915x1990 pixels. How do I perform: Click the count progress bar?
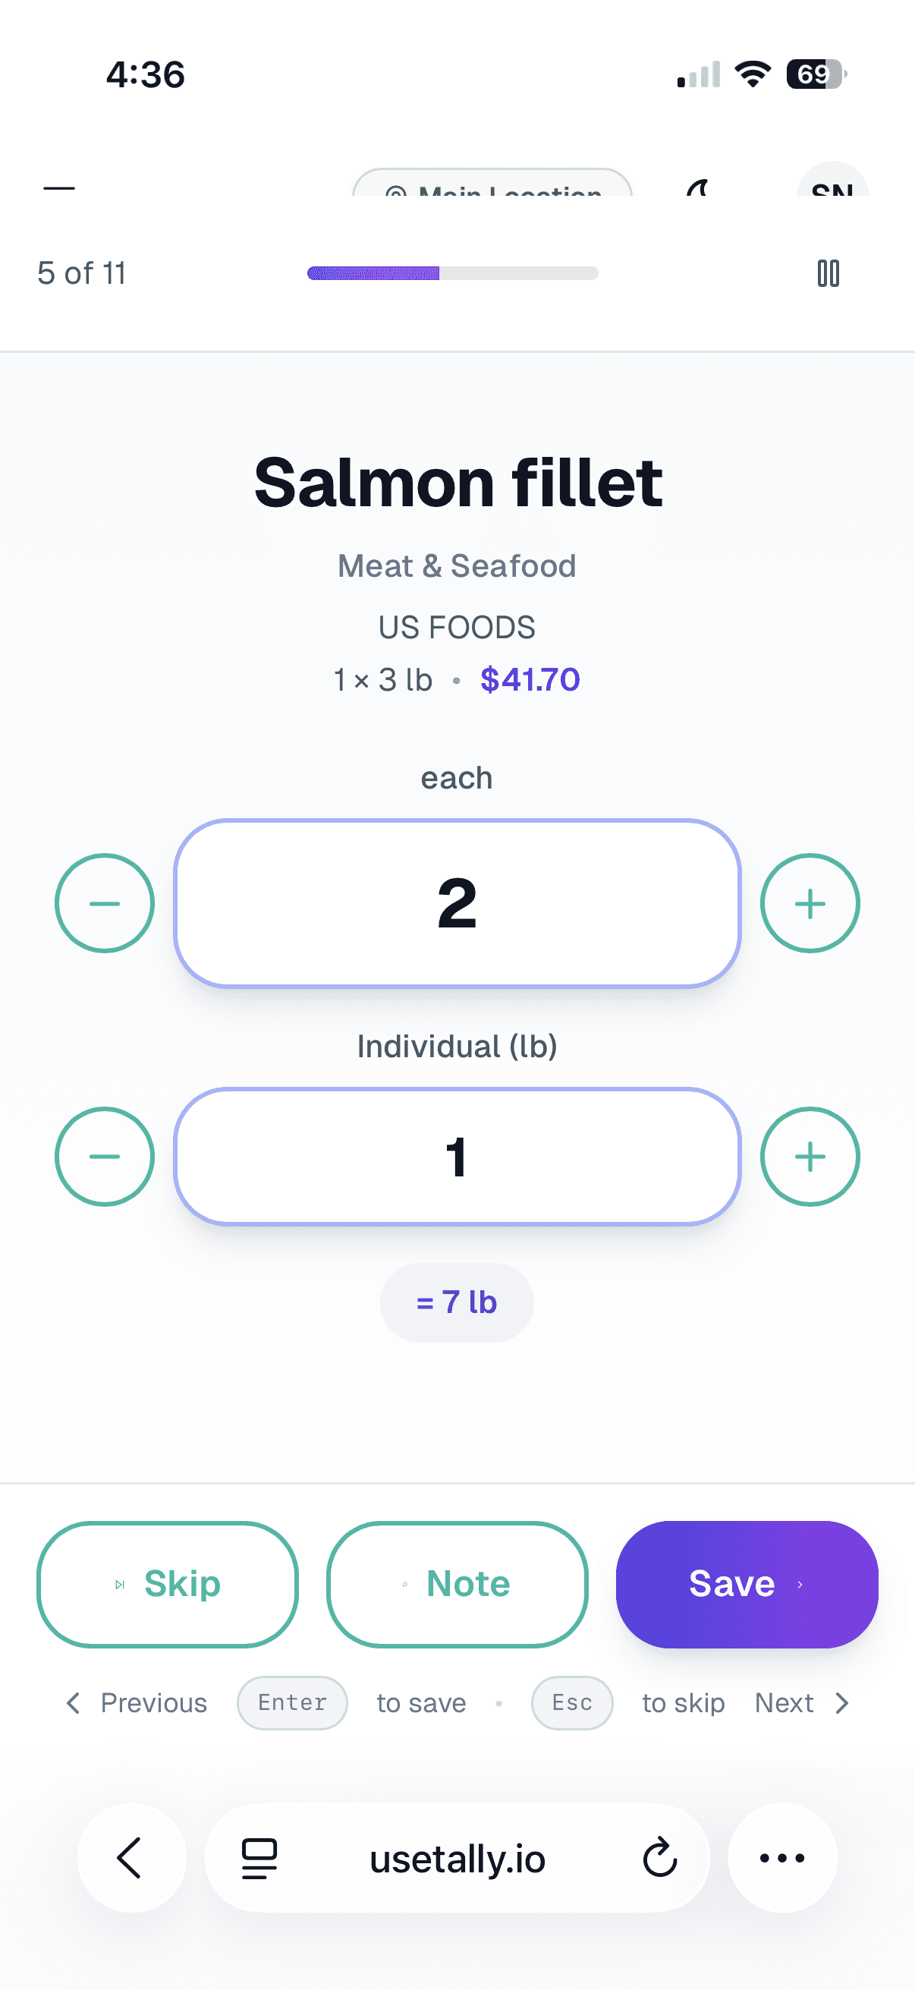coord(452,272)
